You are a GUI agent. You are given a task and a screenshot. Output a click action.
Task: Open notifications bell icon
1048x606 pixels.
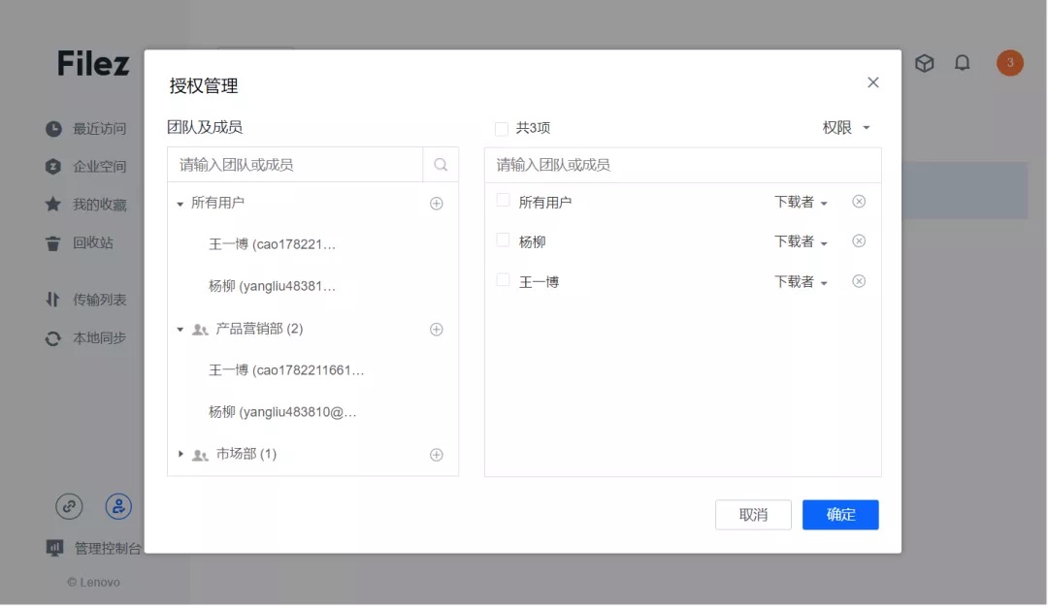962,63
